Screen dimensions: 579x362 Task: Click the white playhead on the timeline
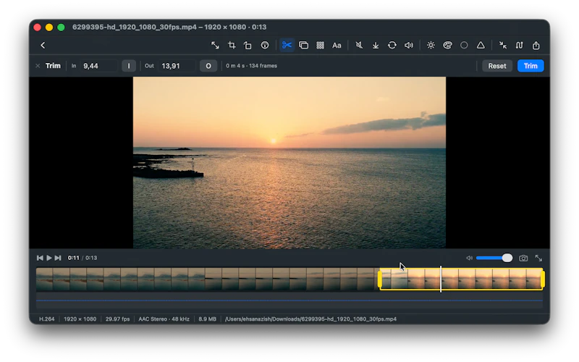click(x=441, y=279)
